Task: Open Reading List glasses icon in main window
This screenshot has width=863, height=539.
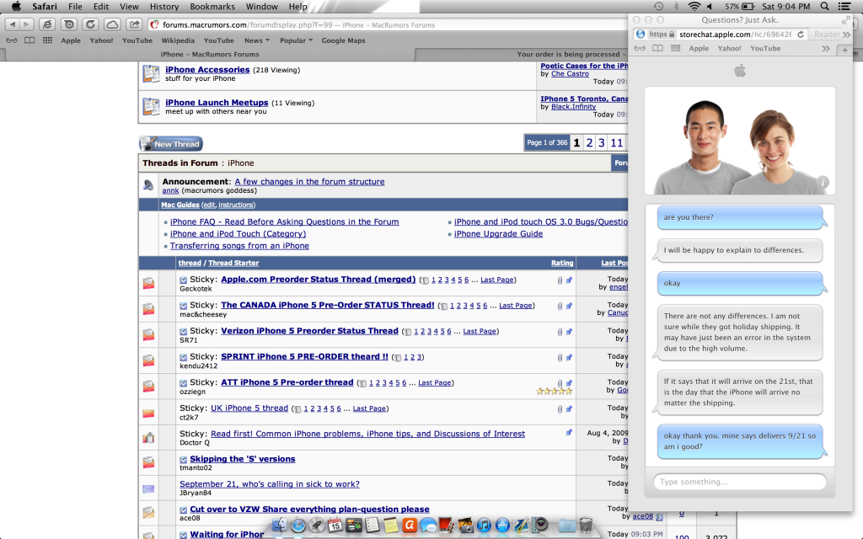Action: pyautogui.click(x=12, y=40)
